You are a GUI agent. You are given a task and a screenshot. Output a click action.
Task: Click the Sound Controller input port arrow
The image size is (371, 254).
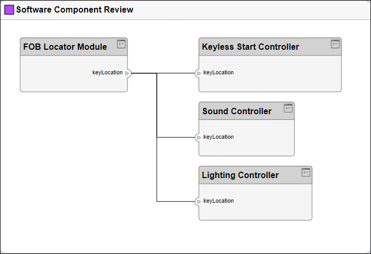click(199, 138)
